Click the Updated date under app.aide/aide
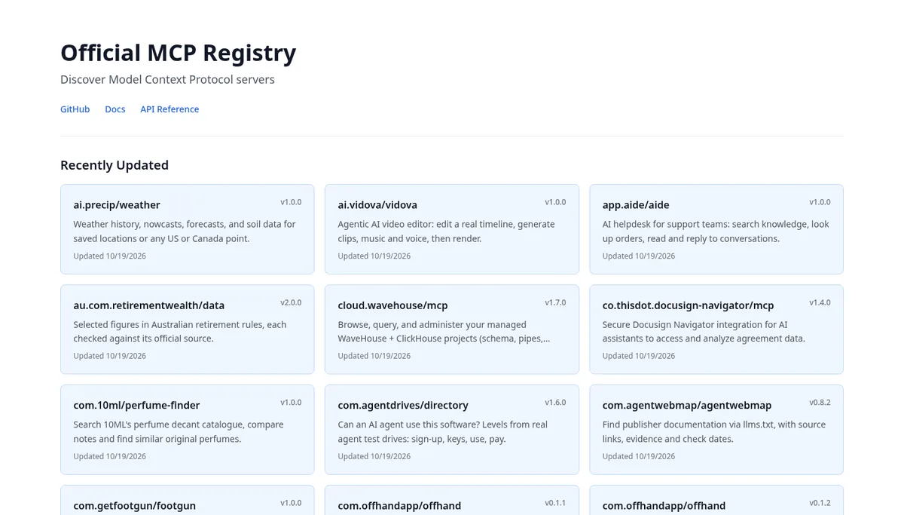This screenshot has height=515, width=904. tap(639, 256)
